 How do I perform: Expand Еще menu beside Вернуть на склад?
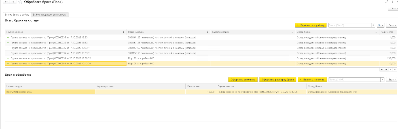pos(391,80)
